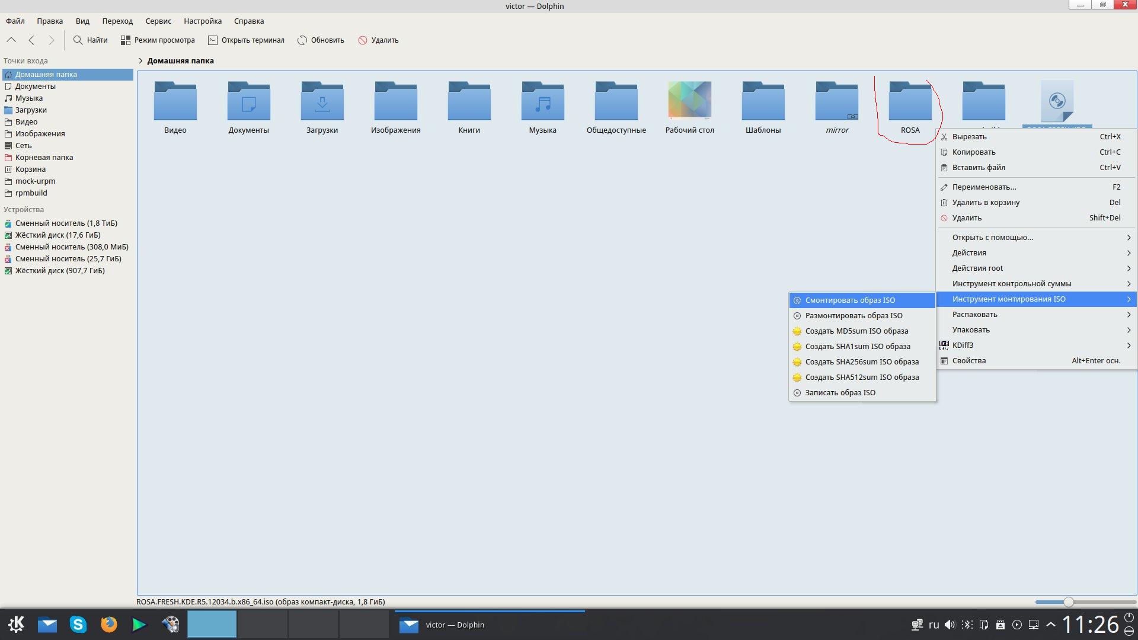The height and width of the screenshot is (640, 1138).
Task: Open the View mode selector
Action: (158, 40)
